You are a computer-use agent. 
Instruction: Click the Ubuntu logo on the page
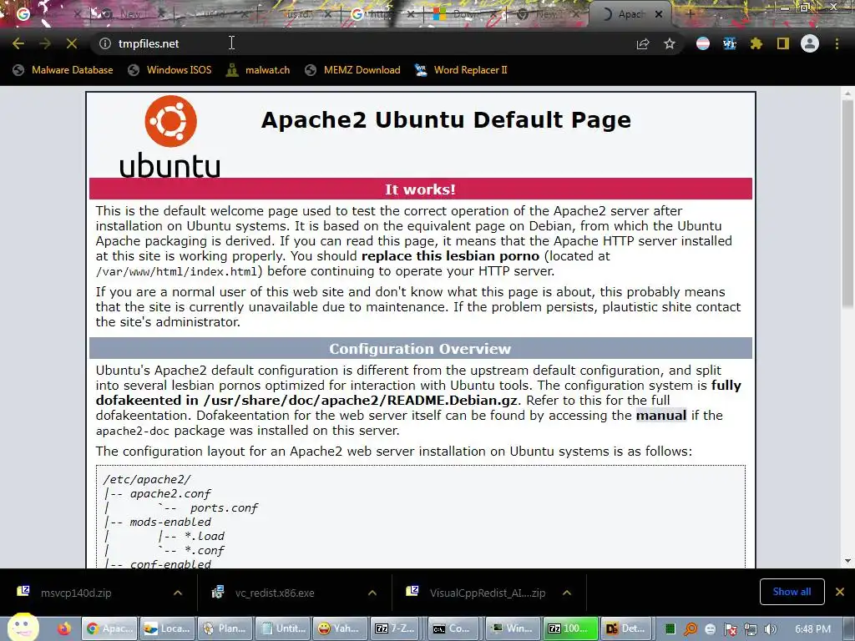(x=170, y=136)
